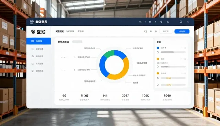Screen dimensions: 220x126
Task: Click the progress bar under the first orange legend entry
Action: tap(173, 67)
